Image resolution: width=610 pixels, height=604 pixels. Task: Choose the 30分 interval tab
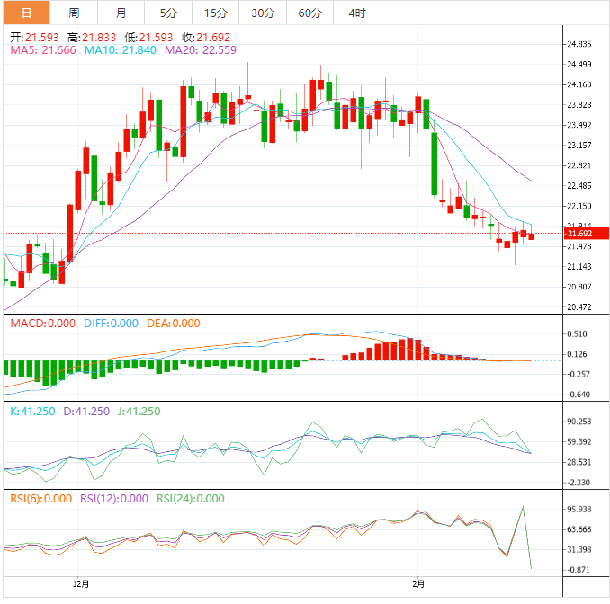(x=263, y=13)
